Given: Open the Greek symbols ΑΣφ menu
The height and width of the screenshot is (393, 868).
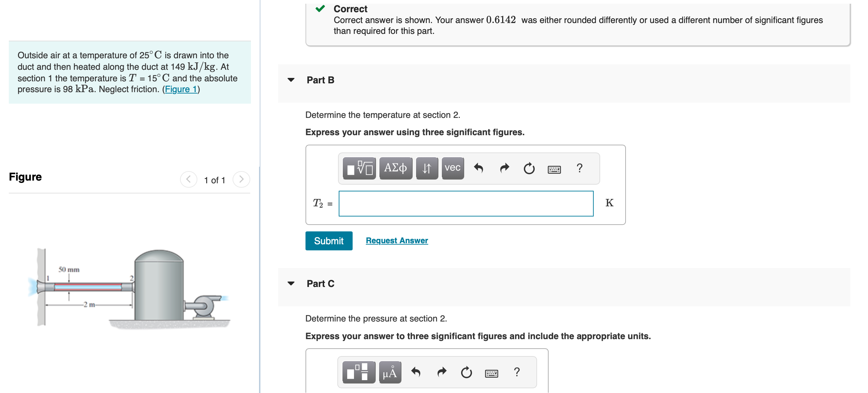Looking at the screenshot, I should (395, 168).
